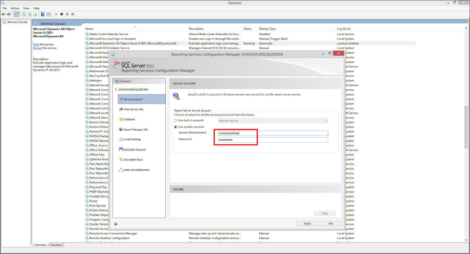Open the Network Service account dropdown
The image size is (470, 254).
click(273, 121)
